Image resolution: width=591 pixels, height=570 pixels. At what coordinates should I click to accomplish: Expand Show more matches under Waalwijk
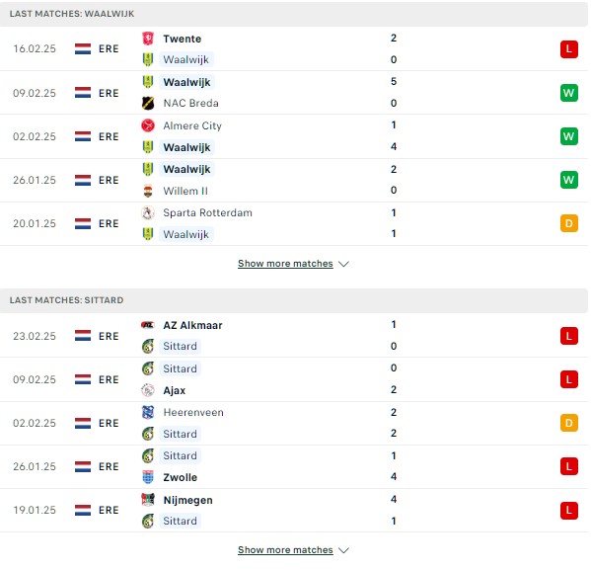point(285,264)
